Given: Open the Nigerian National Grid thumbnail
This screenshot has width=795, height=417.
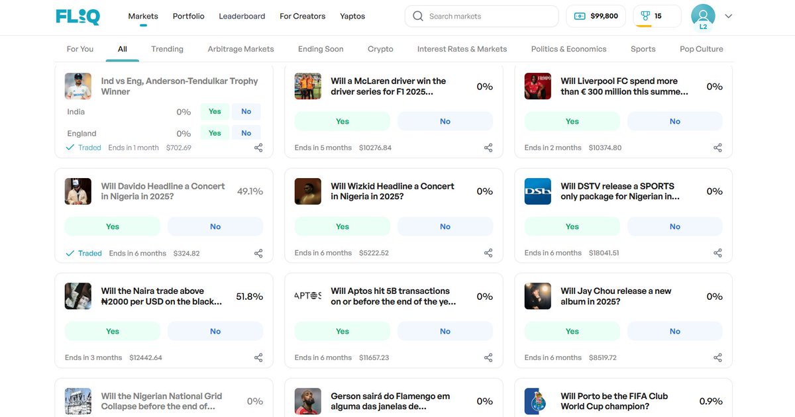Looking at the screenshot, I should pos(78,401).
